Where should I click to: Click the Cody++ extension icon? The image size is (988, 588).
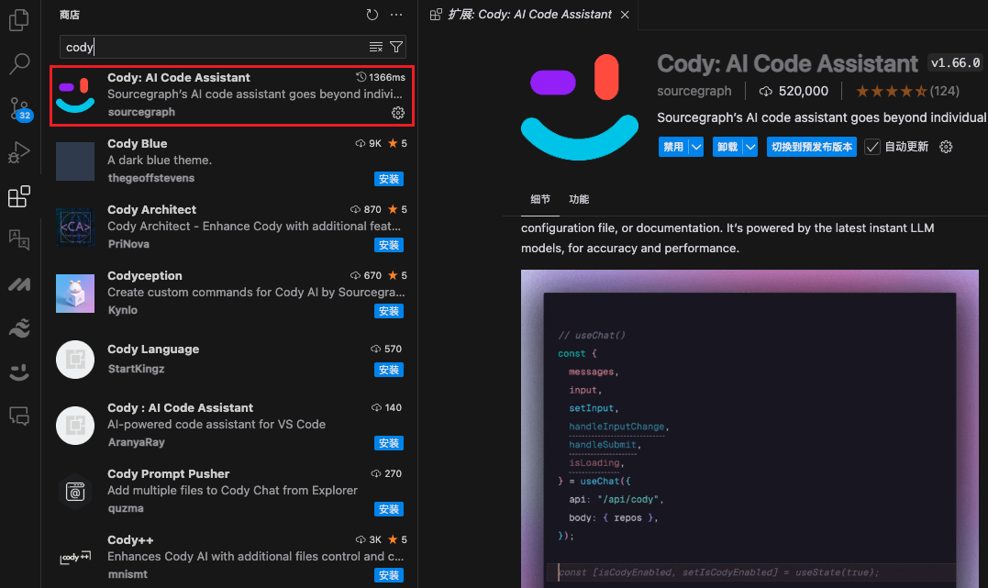pos(75,558)
